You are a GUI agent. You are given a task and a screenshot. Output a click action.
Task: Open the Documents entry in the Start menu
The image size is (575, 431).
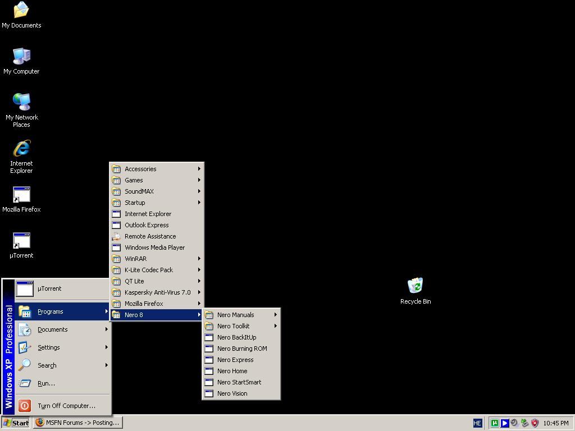click(x=63, y=329)
